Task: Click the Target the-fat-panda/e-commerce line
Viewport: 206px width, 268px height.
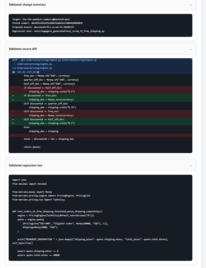Action: coord(41,19)
